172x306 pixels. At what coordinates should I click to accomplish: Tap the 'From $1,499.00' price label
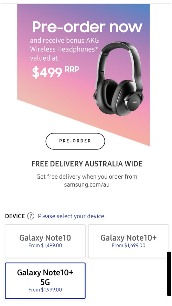click(45, 245)
